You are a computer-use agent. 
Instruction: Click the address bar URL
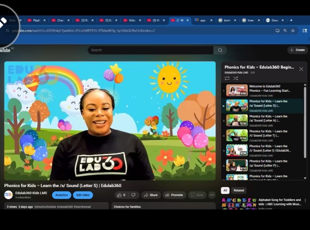(x=83, y=31)
